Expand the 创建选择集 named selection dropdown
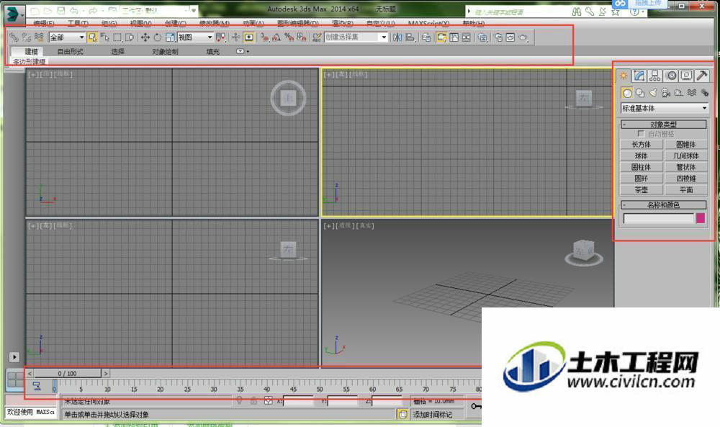 pos(384,37)
